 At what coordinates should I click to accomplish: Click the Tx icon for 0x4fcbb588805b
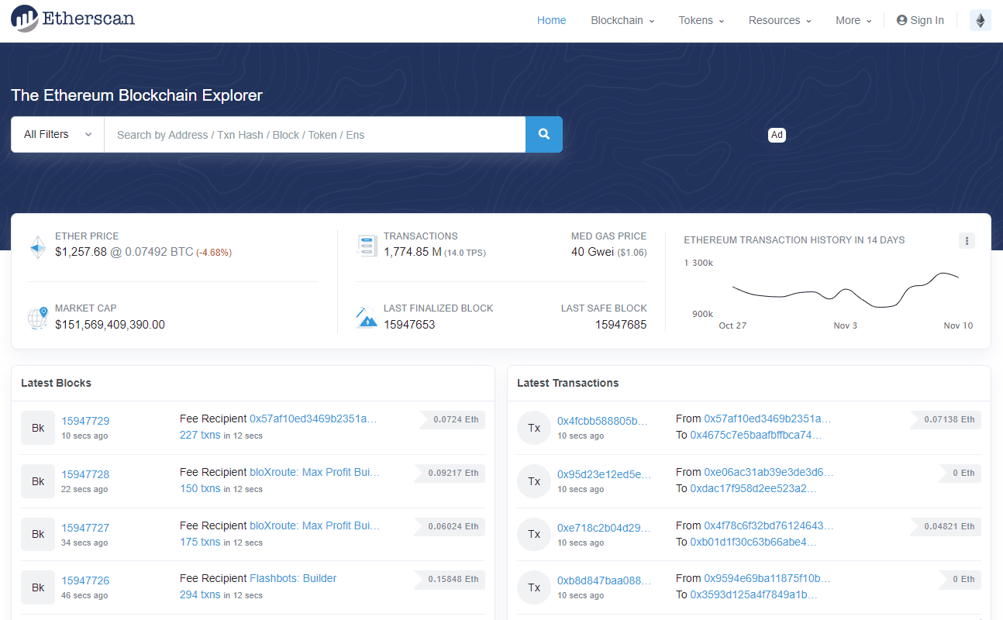point(534,428)
